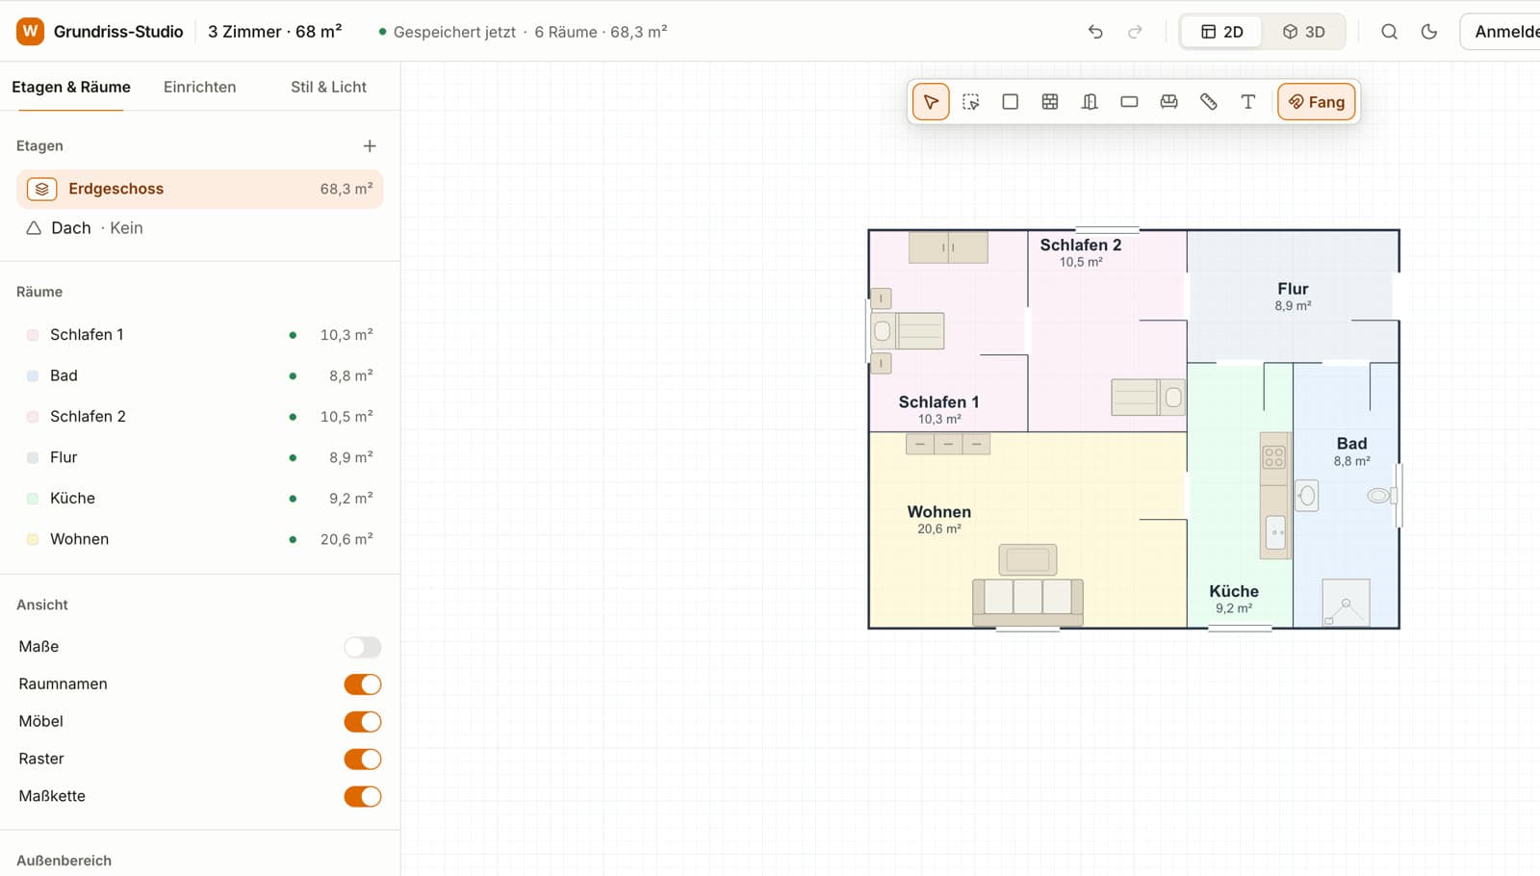The height and width of the screenshot is (876, 1540).
Task: Open the Stil & Licht tab
Action: [x=328, y=87]
